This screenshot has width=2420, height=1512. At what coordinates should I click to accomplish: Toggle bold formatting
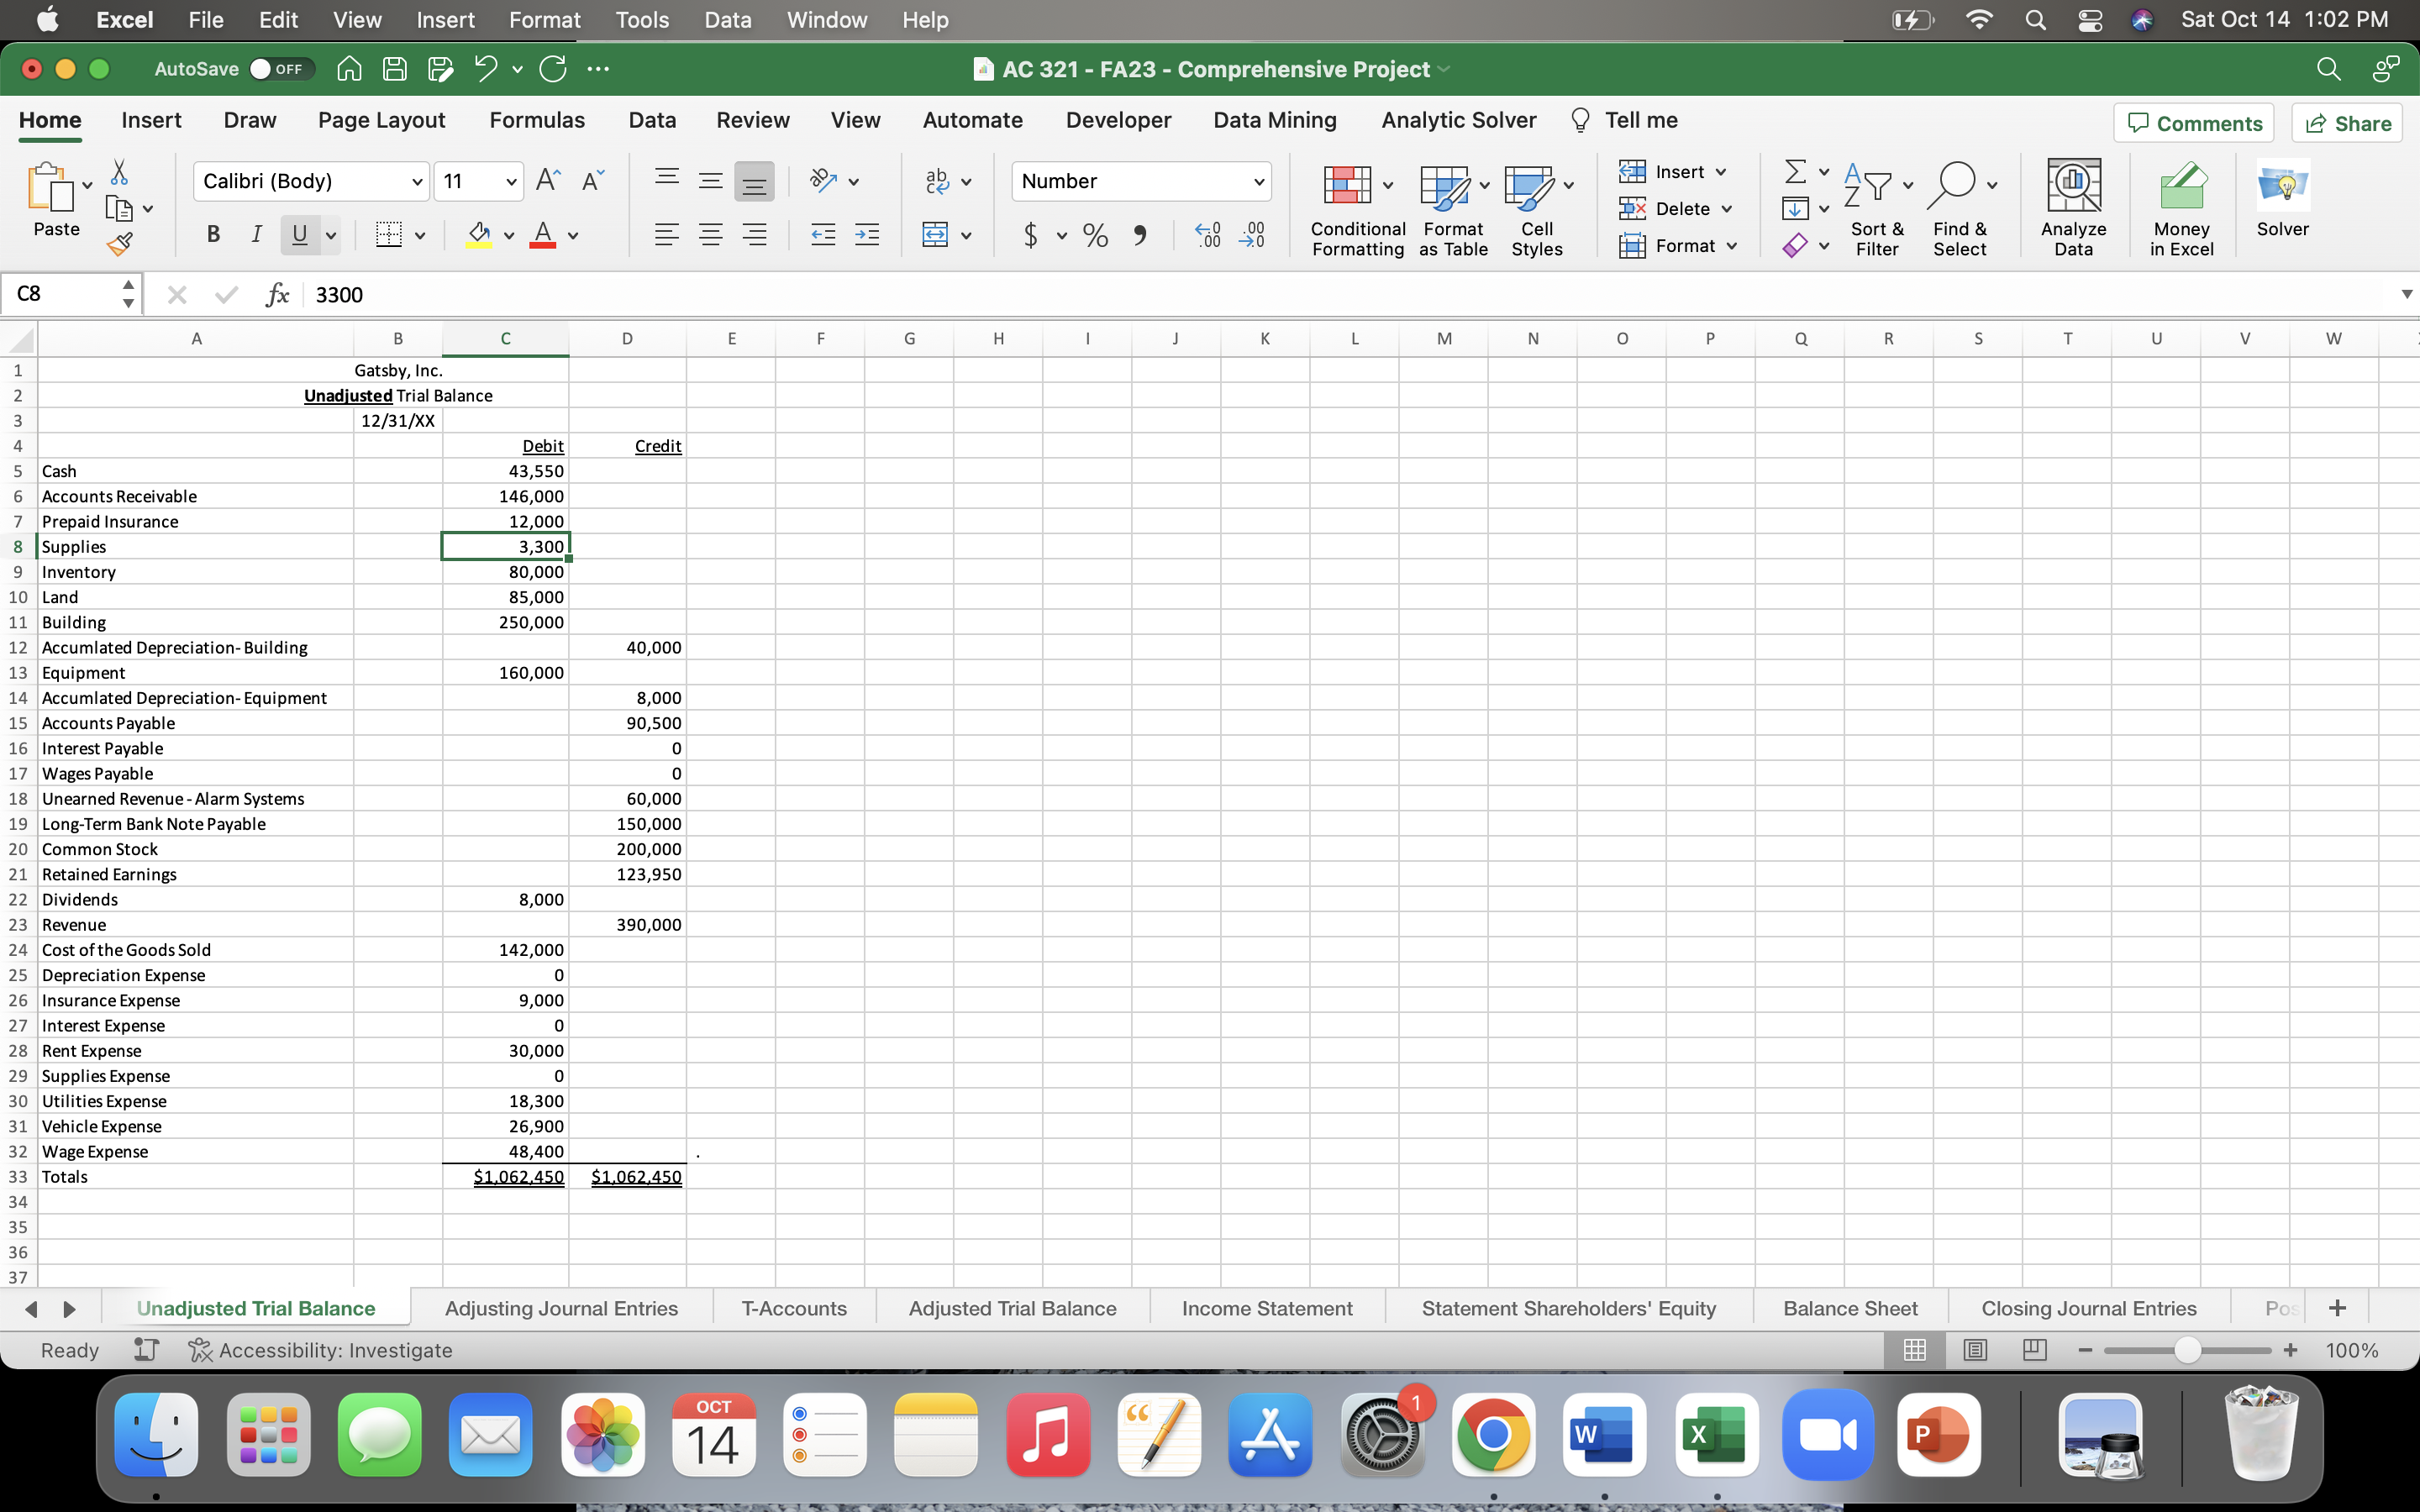213,235
